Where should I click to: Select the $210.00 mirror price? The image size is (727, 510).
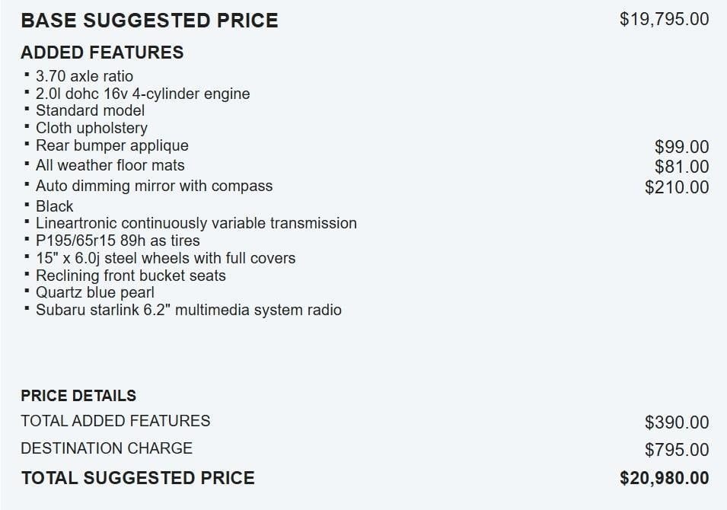[x=677, y=187]
